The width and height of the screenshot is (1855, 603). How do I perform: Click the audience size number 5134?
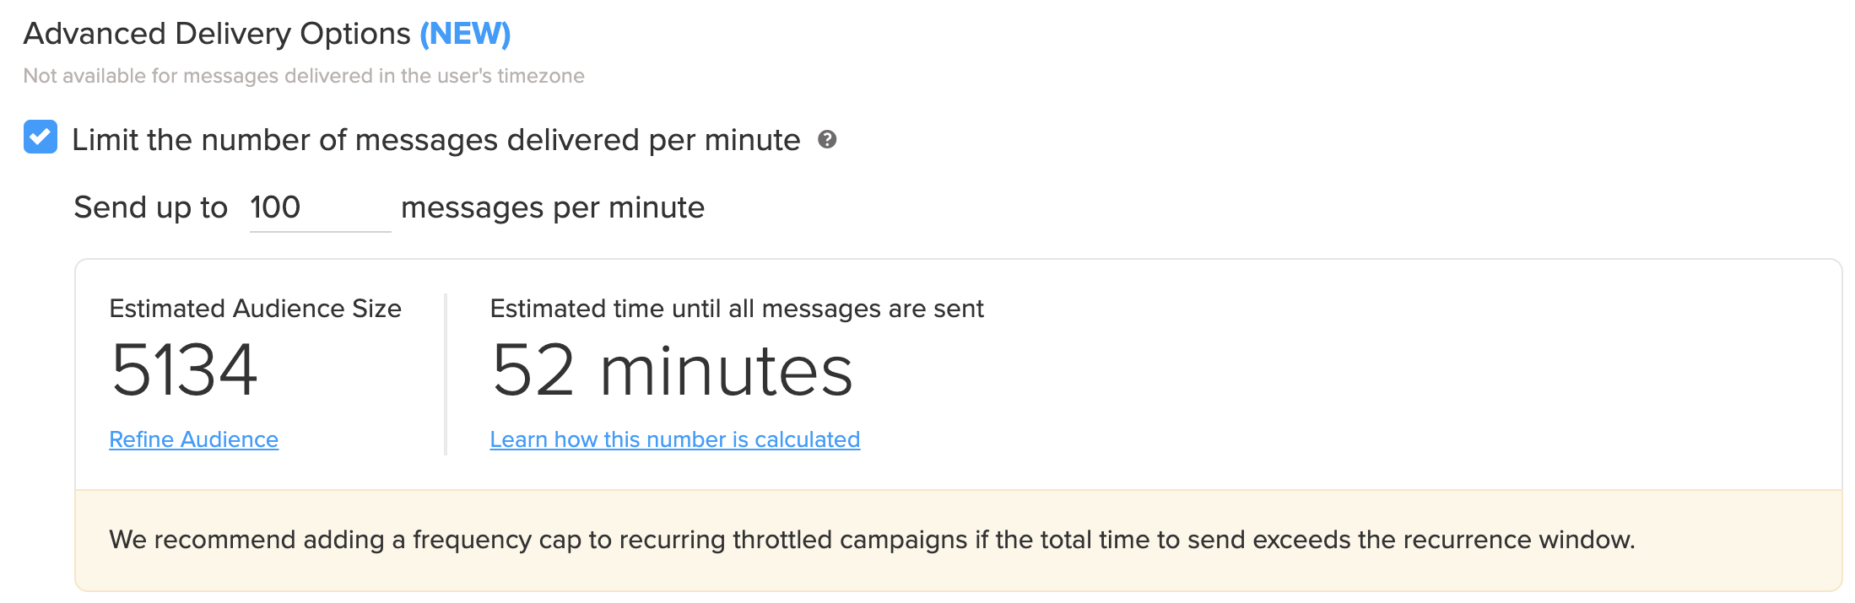[184, 370]
